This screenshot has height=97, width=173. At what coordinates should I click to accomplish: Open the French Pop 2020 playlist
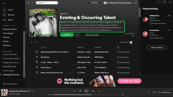[10, 54]
